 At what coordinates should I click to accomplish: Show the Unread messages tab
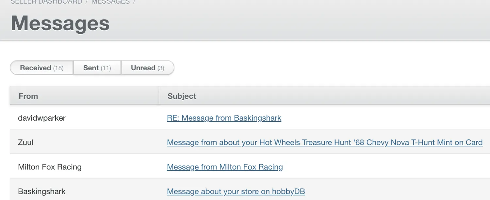click(x=147, y=68)
